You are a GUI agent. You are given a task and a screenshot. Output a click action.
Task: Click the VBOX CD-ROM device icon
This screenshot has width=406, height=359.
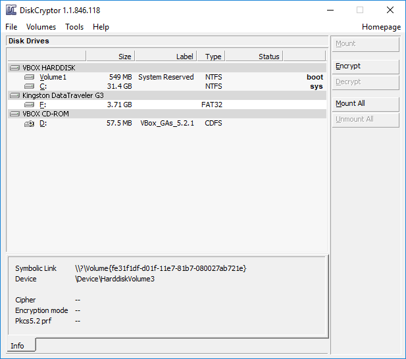pyautogui.click(x=15, y=114)
